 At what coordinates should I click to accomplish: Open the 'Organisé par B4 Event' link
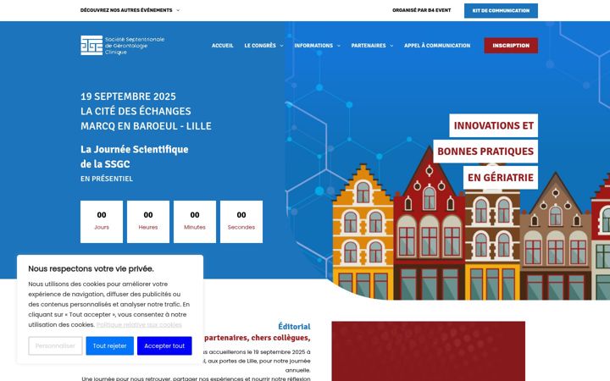coord(421,10)
